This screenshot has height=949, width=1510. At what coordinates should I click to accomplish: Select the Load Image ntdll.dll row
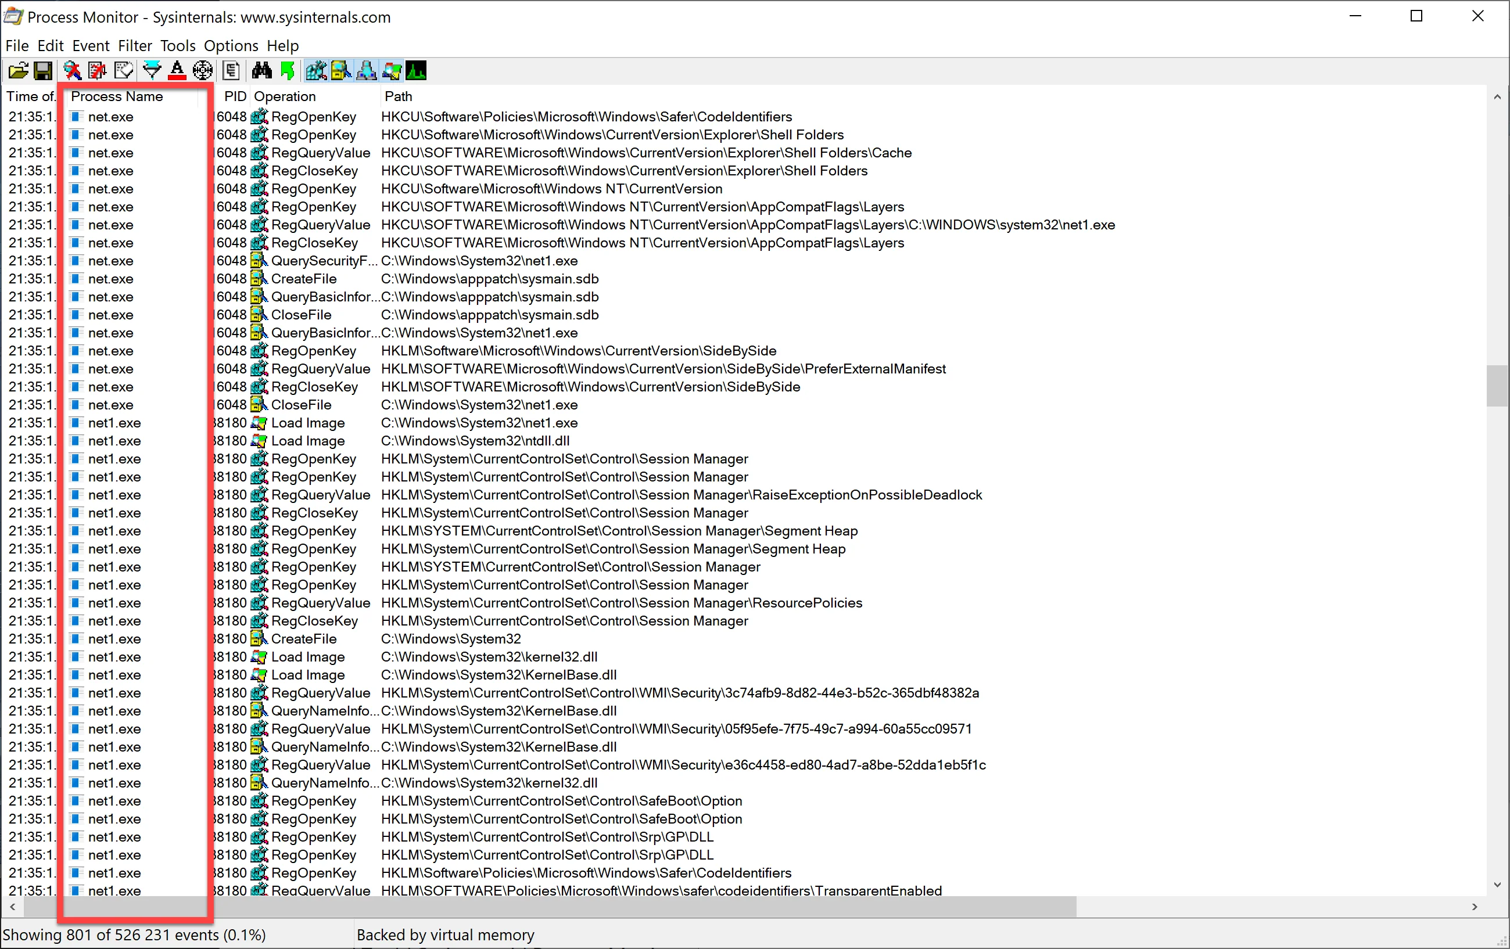(x=744, y=441)
